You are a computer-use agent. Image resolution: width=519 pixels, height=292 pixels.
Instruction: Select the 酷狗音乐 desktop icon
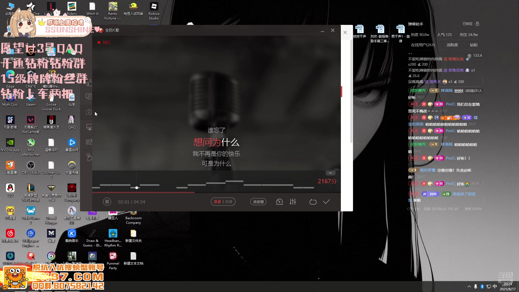click(72, 236)
